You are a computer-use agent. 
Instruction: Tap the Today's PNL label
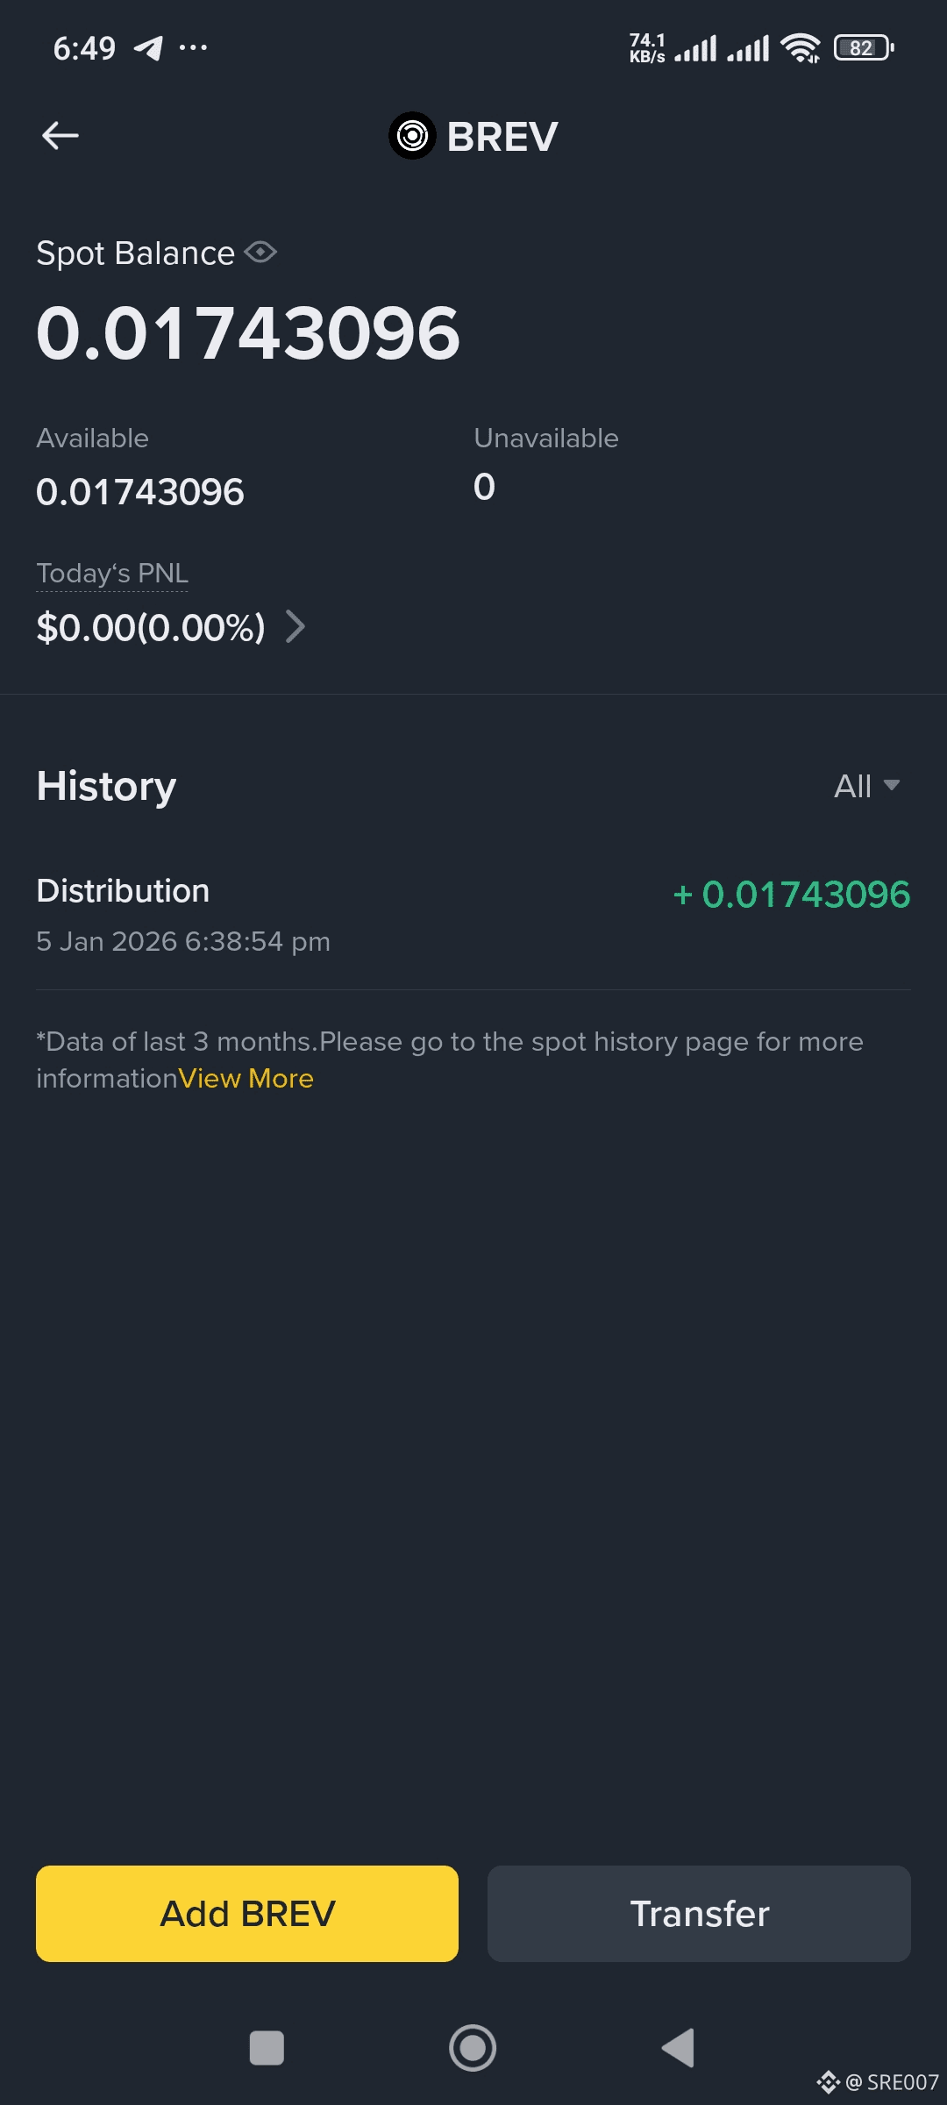[x=112, y=574]
